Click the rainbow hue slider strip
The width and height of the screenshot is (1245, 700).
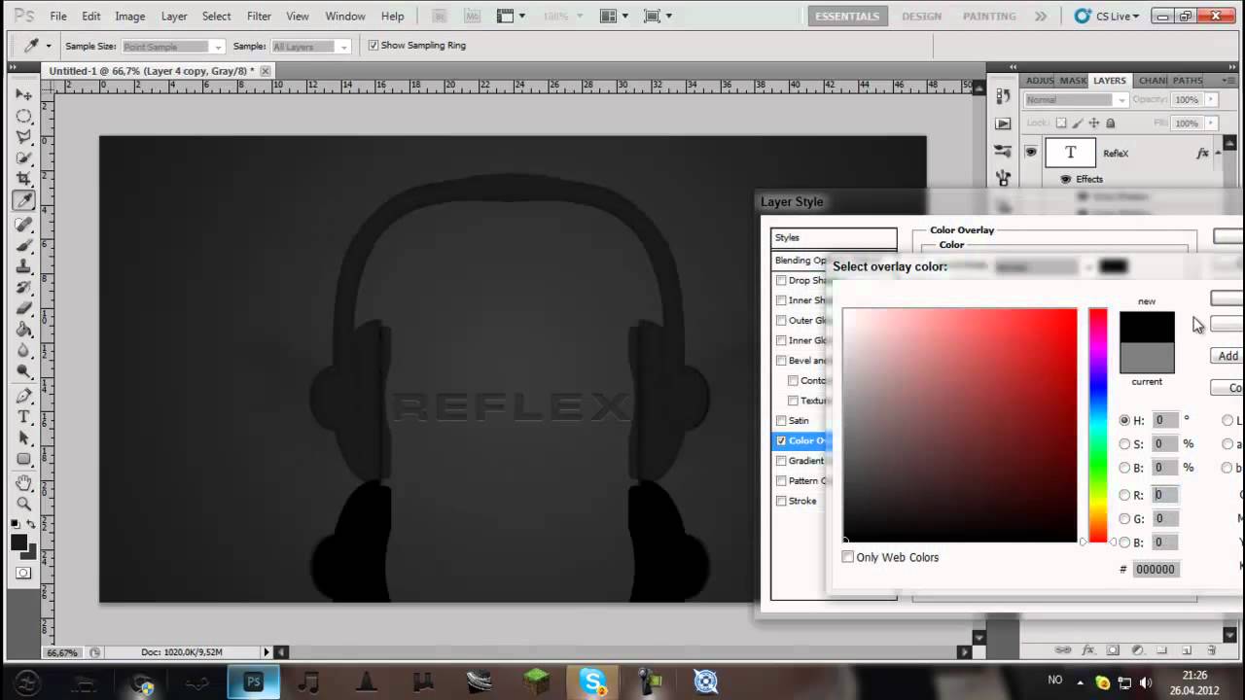[x=1098, y=425]
